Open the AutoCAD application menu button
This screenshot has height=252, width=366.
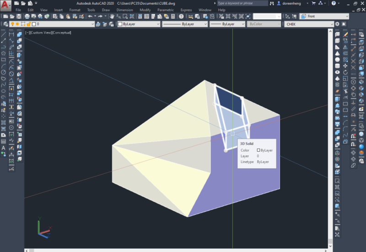point(5,5)
